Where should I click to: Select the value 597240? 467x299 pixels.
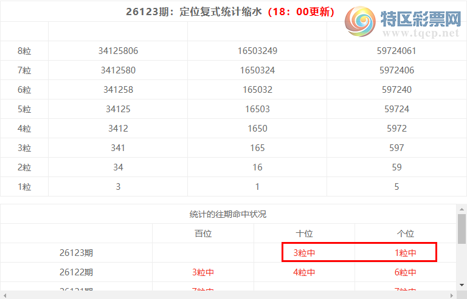pyautogui.click(x=396, y=90)
